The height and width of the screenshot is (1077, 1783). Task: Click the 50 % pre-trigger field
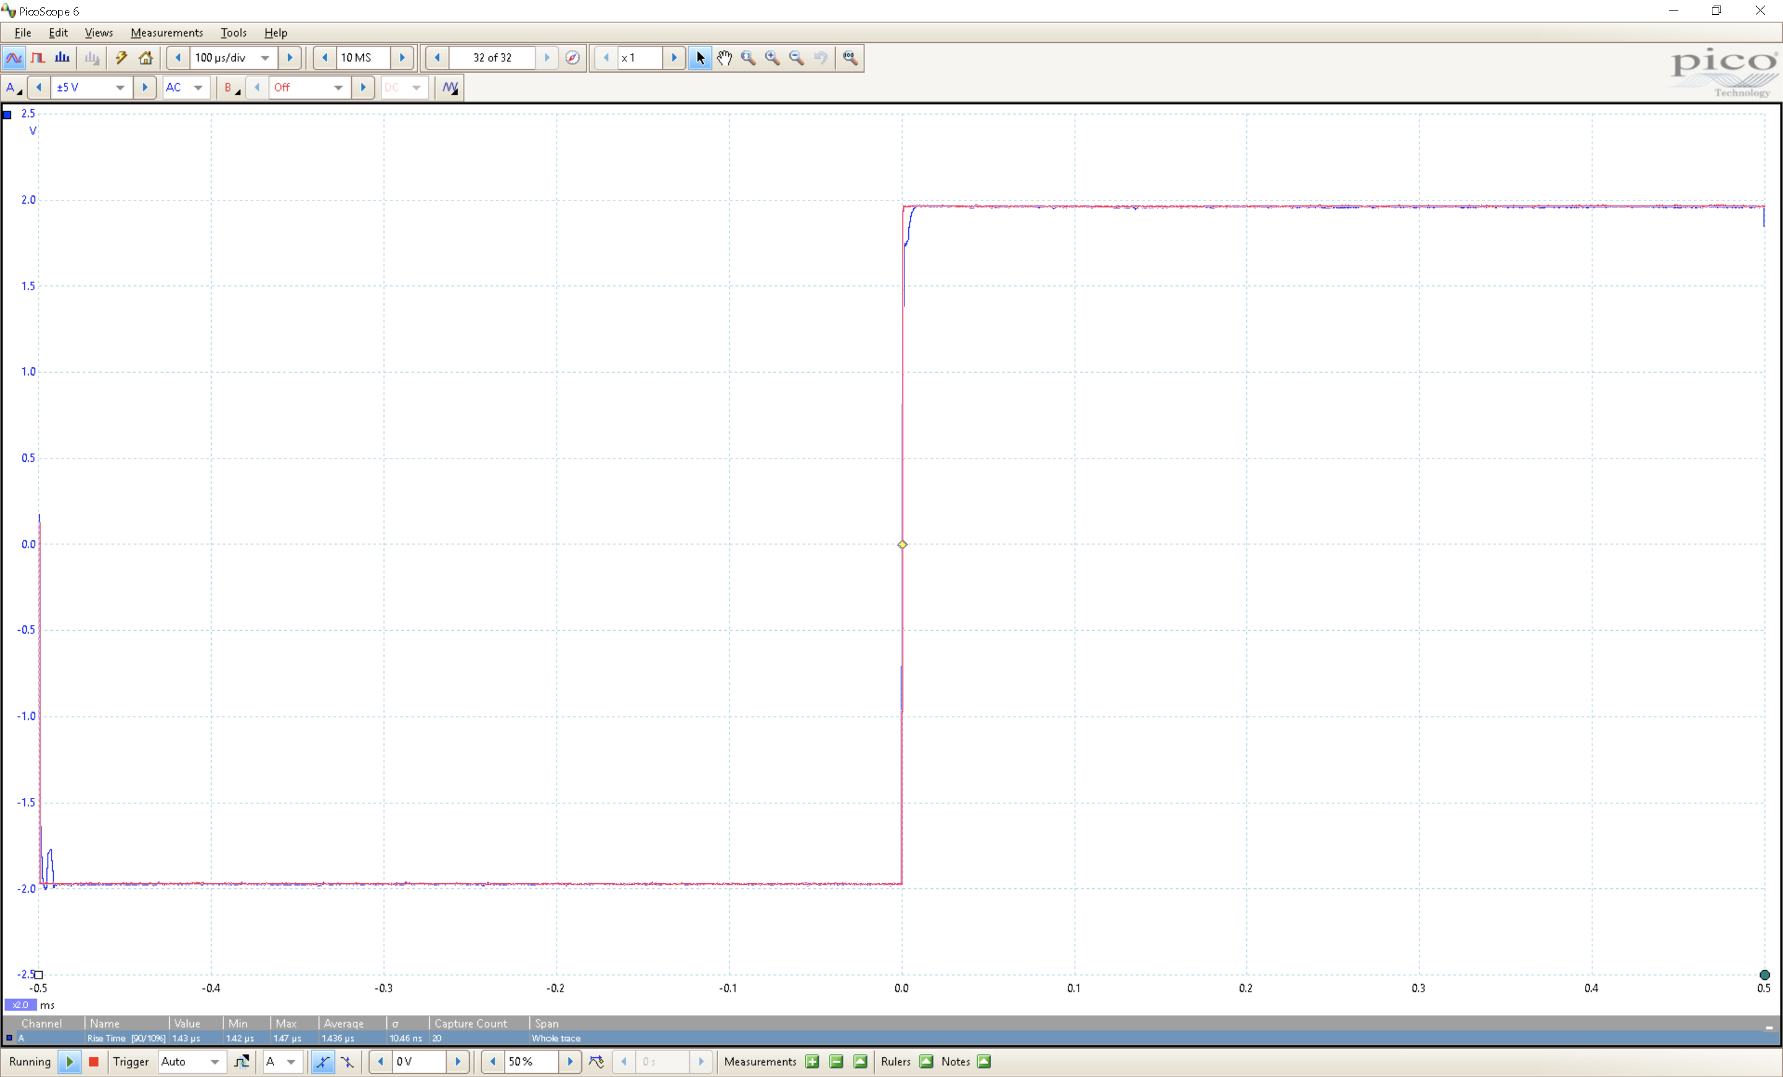coord(532,1062)
